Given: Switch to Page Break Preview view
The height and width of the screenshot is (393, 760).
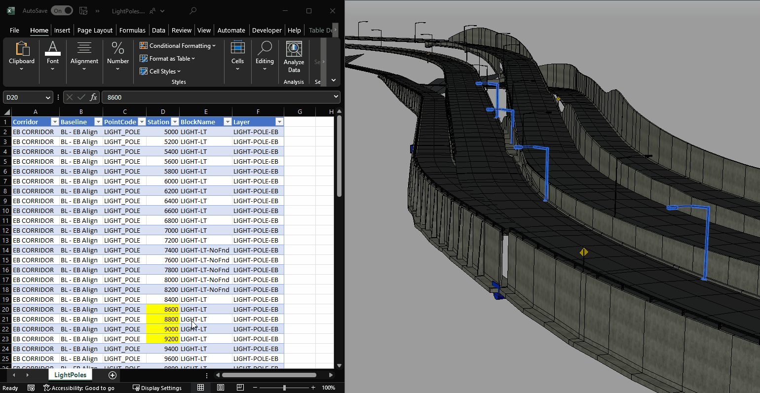Looking at the screenshot, I should [240, 388].
